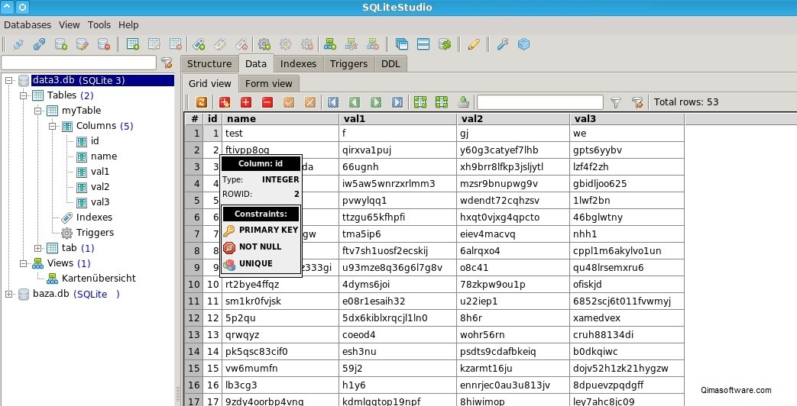Rollback changes with the orange X icon
Image resolution: width=797 pixels, height=406 pixels.
pos(310,102)
